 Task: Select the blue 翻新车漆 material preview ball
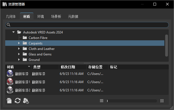10,74
